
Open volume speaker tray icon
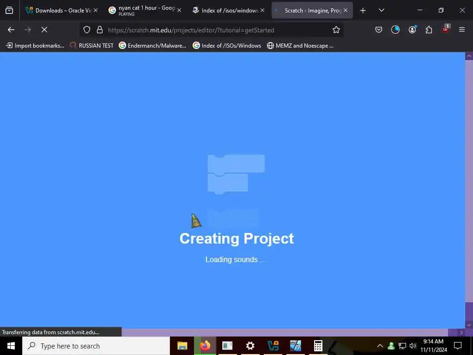(x=412, y=346)
